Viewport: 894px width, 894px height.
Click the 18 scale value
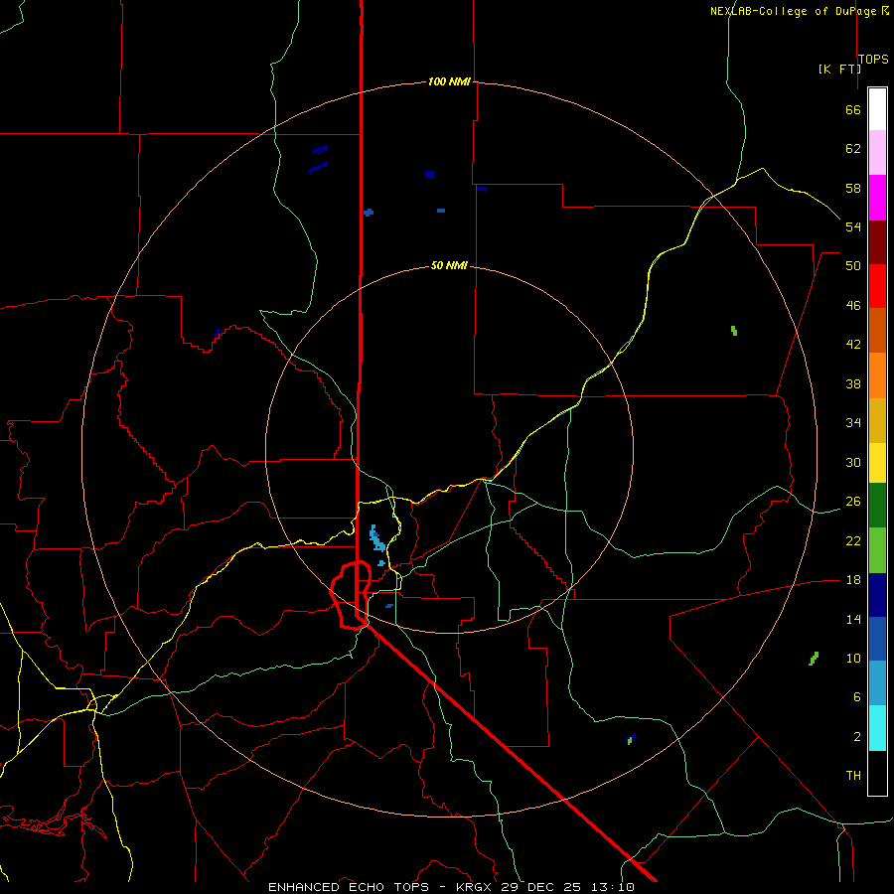(x=853, y=580)
